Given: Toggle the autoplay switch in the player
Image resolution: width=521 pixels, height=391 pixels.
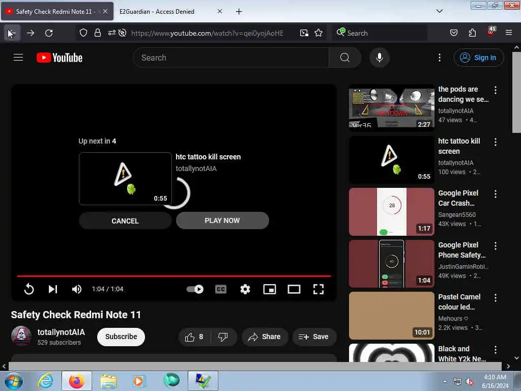Looking at the screenshot, I should [195, 289].
